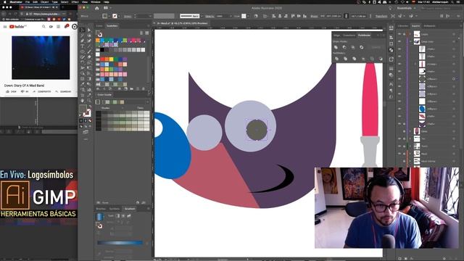Open the Window menu
The width and height of the screenshot is (464, 261).
96,1
